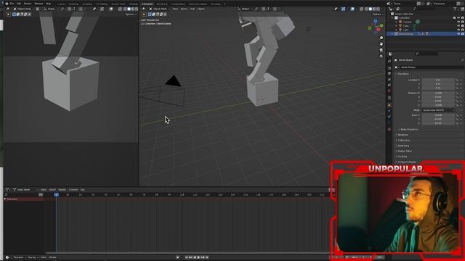
Task: Switch to the Animation workspace tab
Action: (x=147, y=4)
